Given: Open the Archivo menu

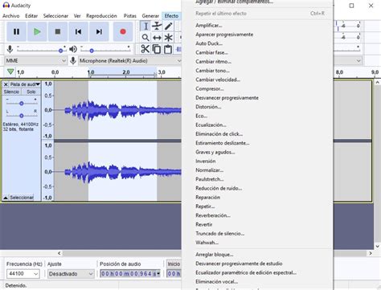Looking at the screenshot, I should point(11,16).
